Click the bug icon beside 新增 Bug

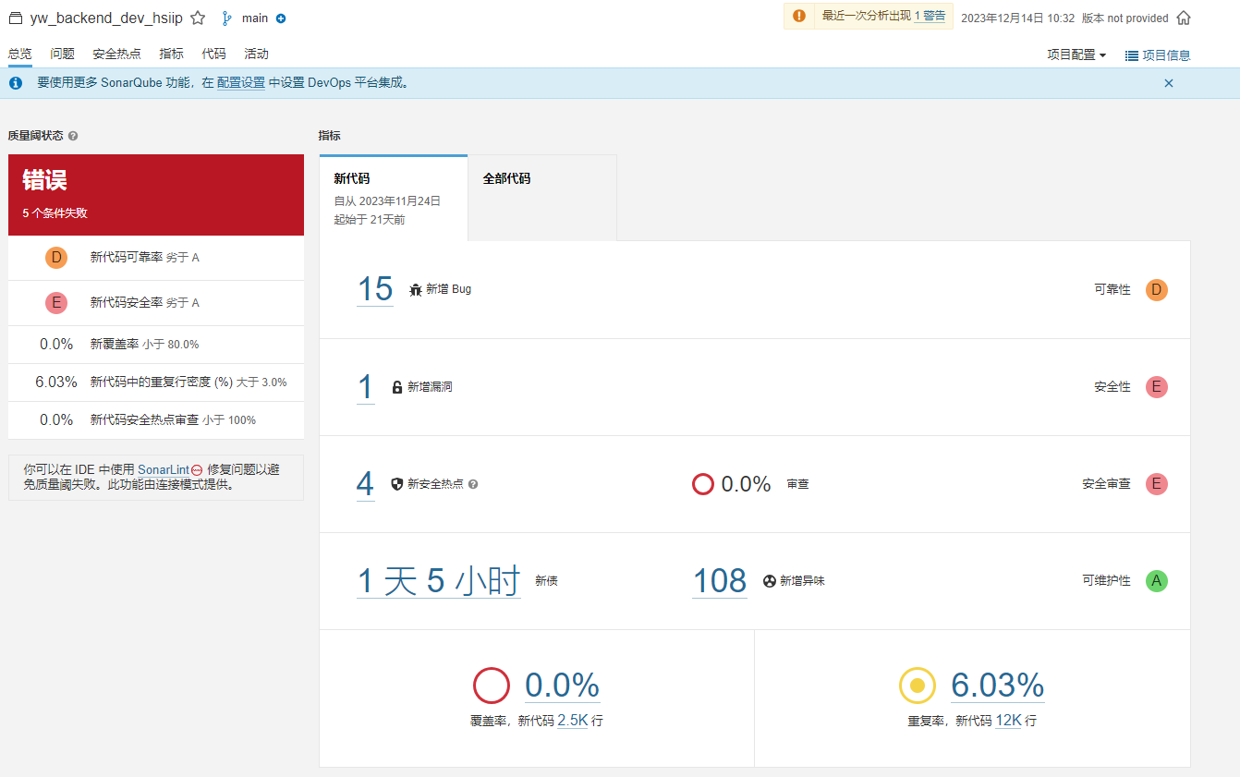click(x=416, y=289)
